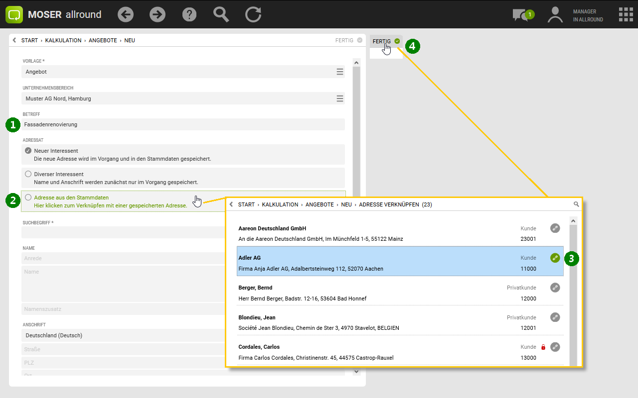
Task: Click link icon for Berger, Bernd
Action: click(555, 288)
